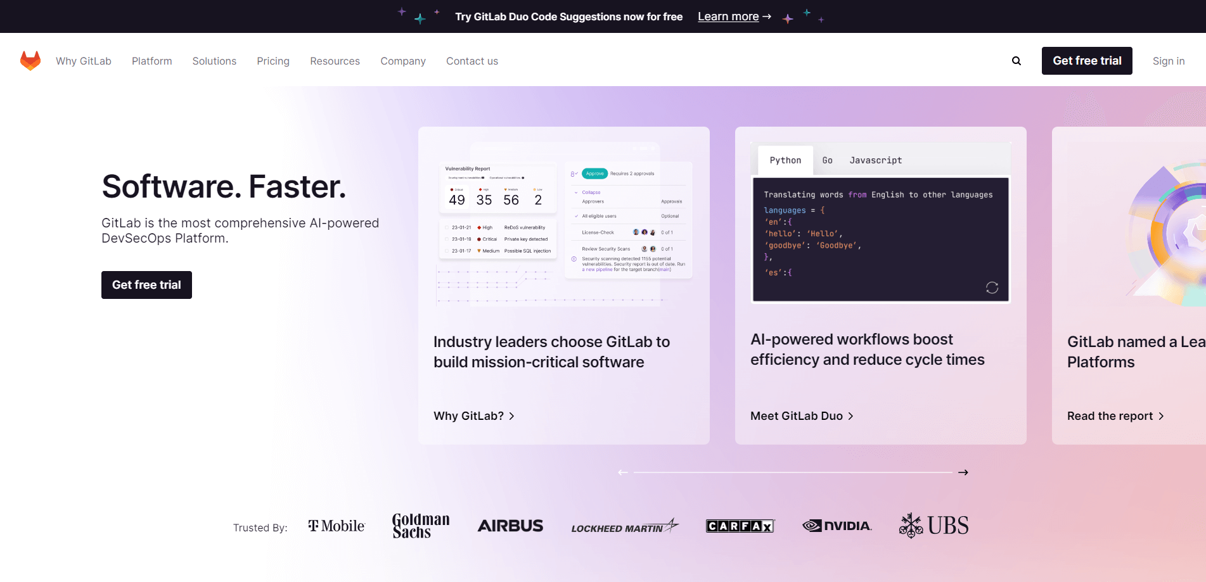Open Meet GitLab Duo link
This screenshot has width=1206, height=582.
802,416
